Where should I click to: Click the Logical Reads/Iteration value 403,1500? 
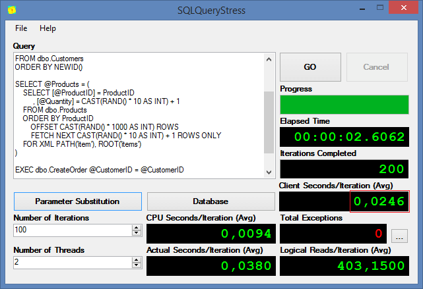(x=371, y=266)
